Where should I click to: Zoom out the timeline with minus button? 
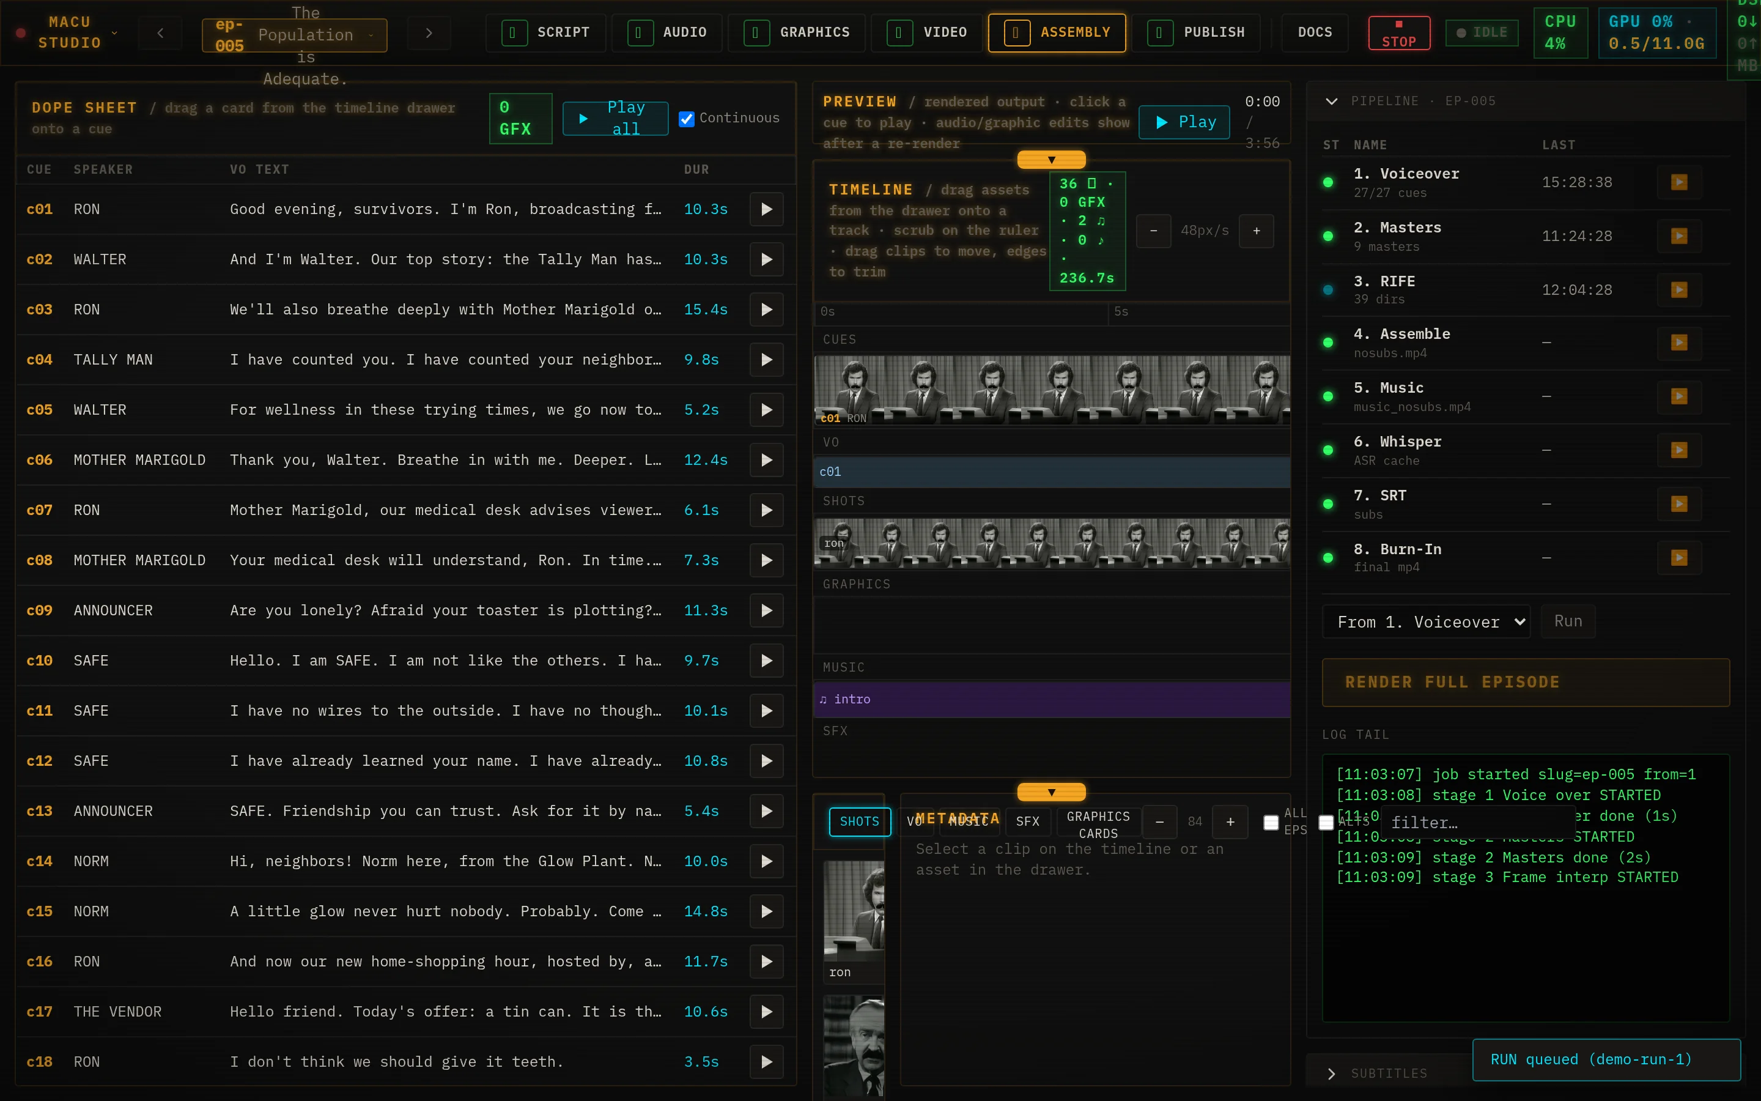pyautogui.click(x=1153, y=231)
